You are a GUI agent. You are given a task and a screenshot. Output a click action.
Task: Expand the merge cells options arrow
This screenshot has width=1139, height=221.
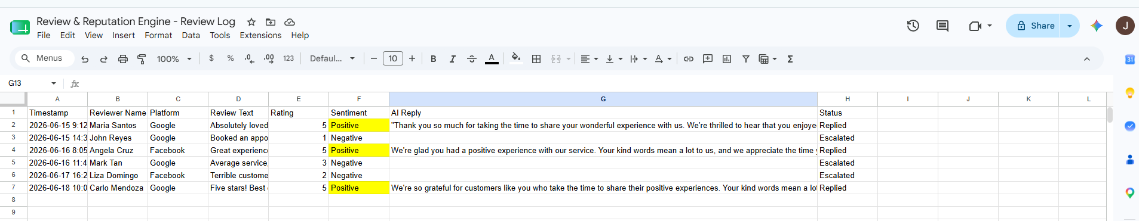point(569,58)
